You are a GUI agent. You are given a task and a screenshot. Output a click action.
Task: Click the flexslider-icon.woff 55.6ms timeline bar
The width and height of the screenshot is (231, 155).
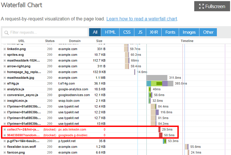pyautogui.click(x=187, y=147)
